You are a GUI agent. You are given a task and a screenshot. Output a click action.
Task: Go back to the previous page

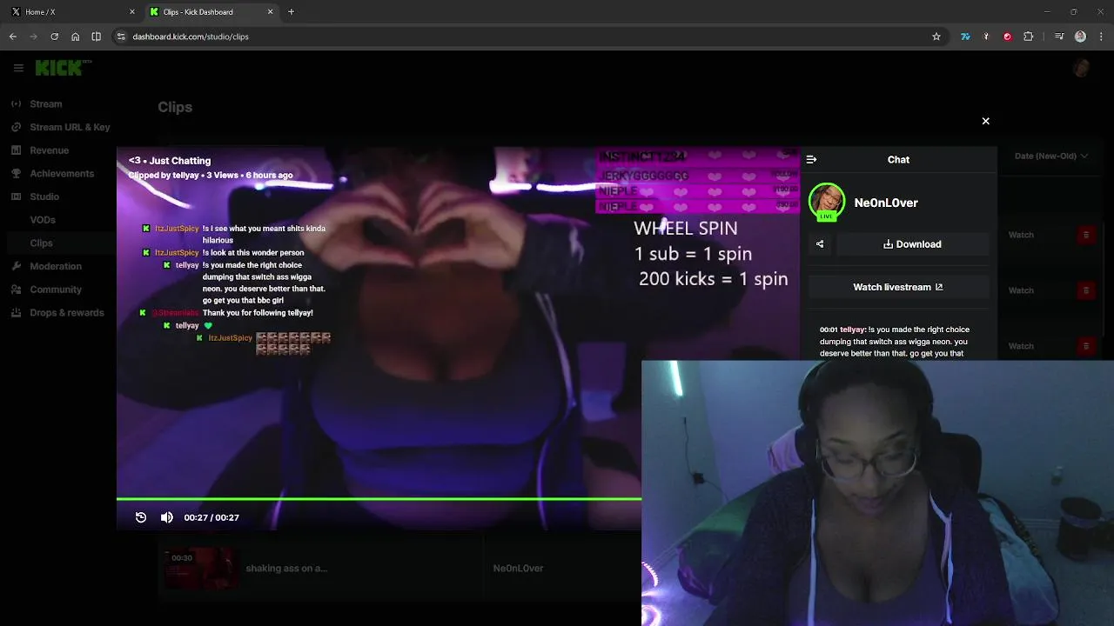pyautogui.click(x=13, y=37)
